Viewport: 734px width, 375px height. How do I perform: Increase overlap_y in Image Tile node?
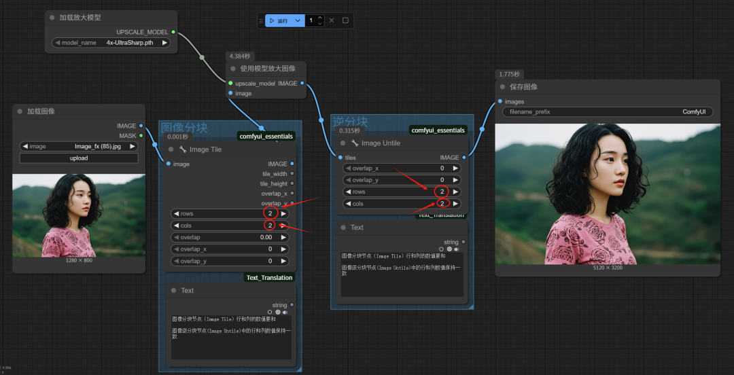tap(283, 262)
